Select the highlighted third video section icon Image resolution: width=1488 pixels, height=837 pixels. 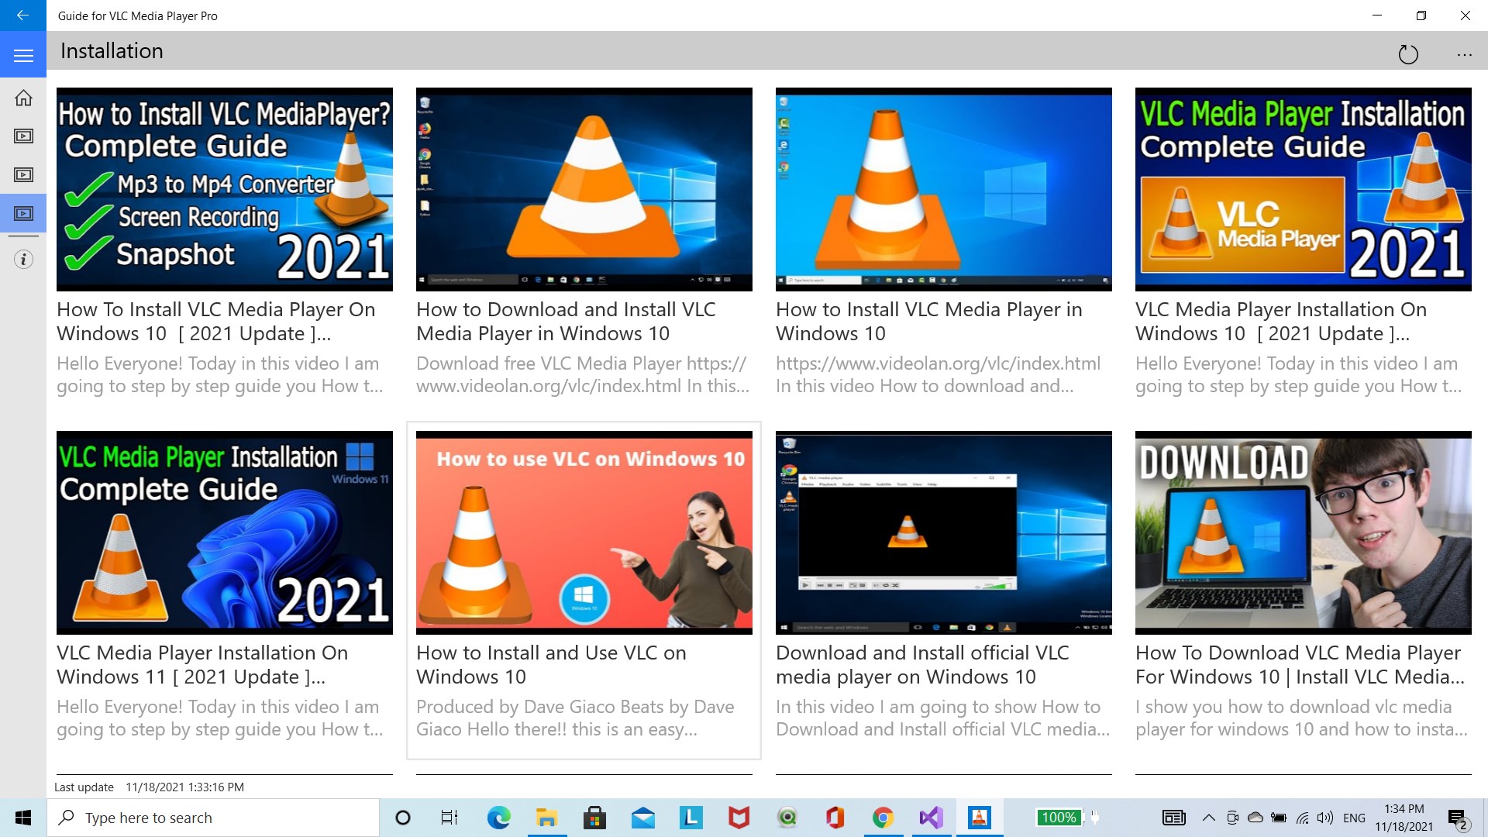[x=23, y=213]
